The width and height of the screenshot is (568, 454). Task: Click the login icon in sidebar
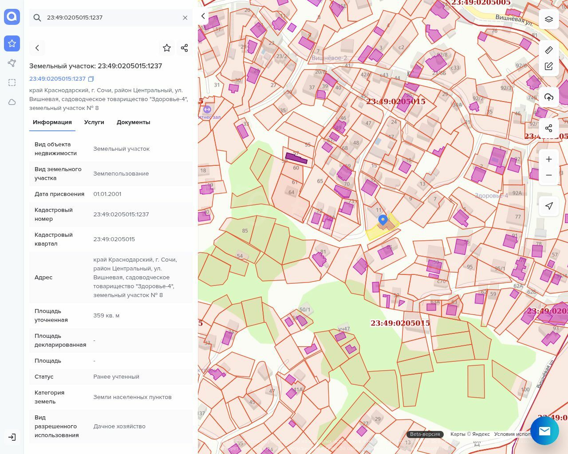[x=12, y=437]
